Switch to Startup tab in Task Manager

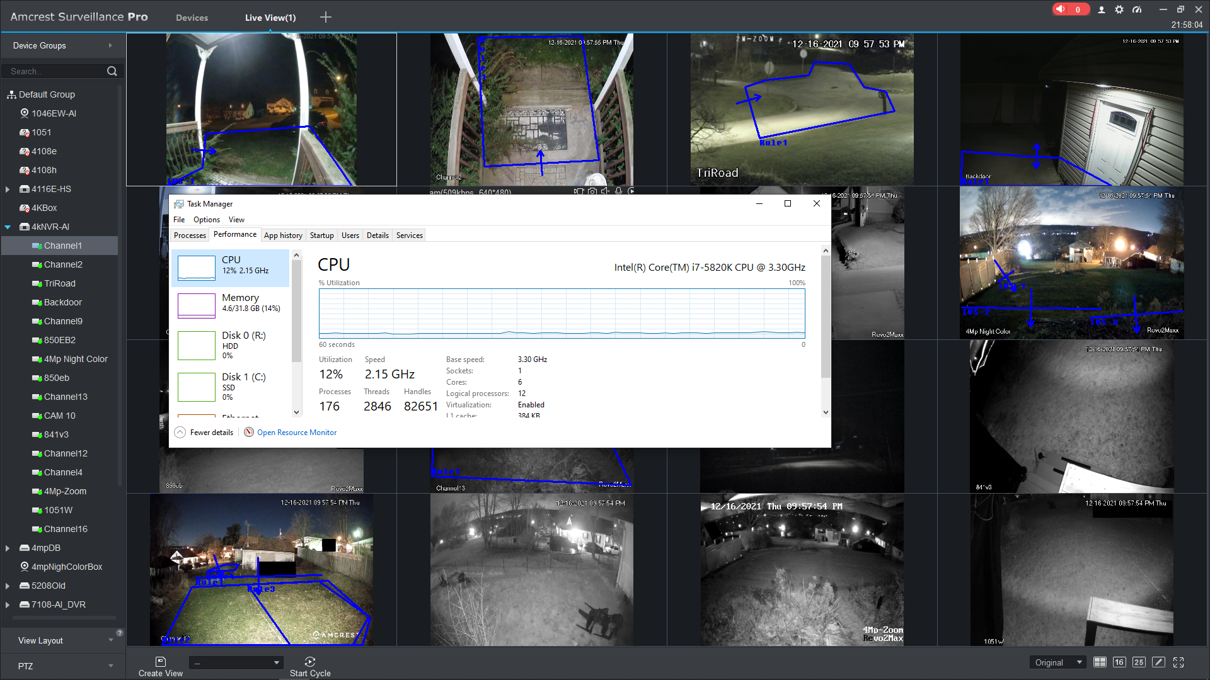pyautogui.click(x=321, y=235)
